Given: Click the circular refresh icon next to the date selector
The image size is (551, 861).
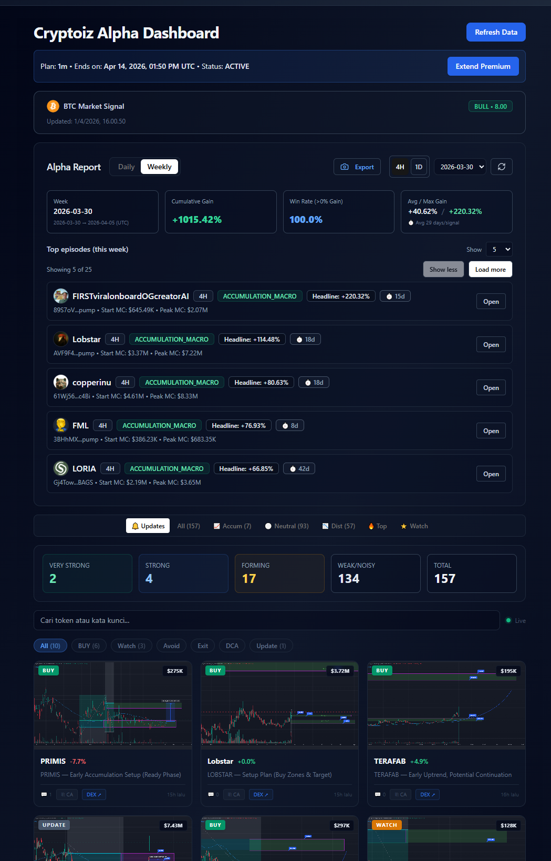Looking at the screenshot, I should pos(502,167).
